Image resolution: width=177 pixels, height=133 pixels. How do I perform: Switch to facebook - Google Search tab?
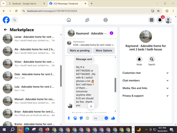(27, 4)
